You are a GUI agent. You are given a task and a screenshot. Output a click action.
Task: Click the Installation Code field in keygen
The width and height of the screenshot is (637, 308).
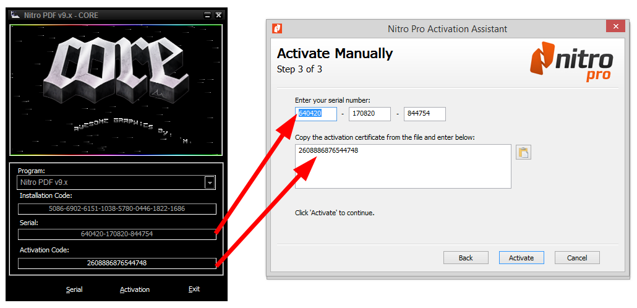117,209
